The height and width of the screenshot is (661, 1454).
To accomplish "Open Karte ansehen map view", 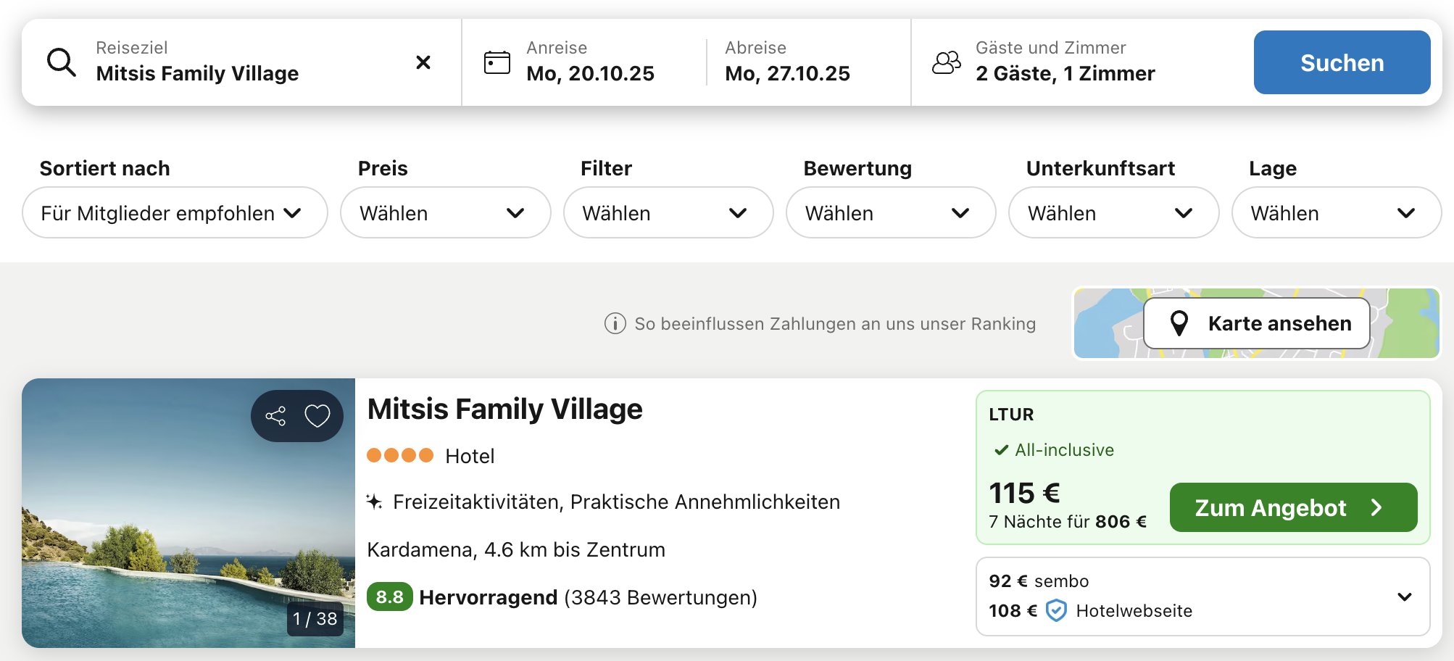I will tap(1257, 323).
